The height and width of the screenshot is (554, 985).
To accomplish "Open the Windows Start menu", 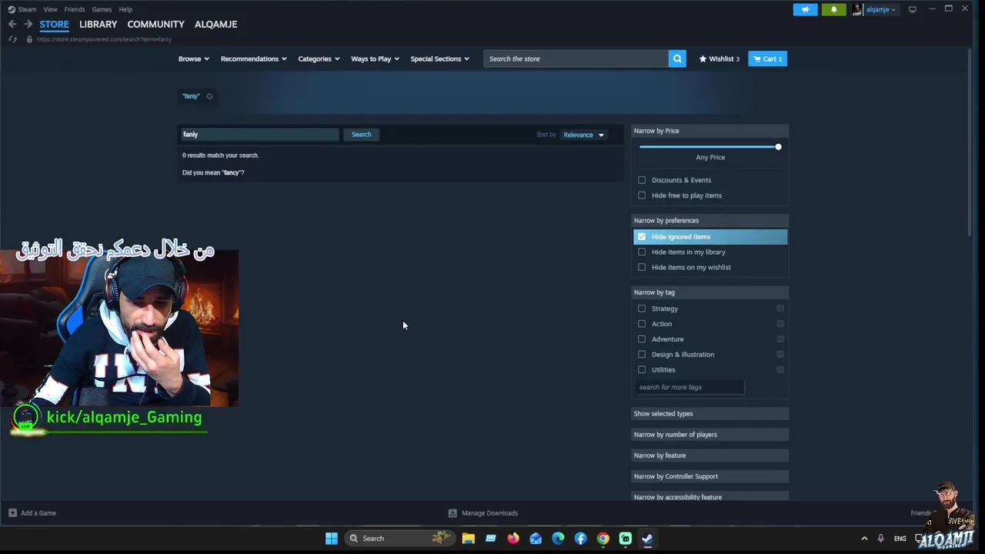I will [x=332, y=538].
